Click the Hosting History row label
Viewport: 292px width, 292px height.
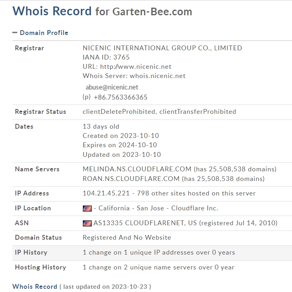[40, 267]
